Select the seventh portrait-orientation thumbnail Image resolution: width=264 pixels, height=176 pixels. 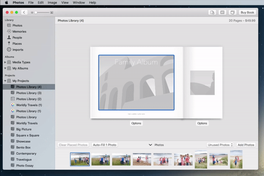click(201, 159)
